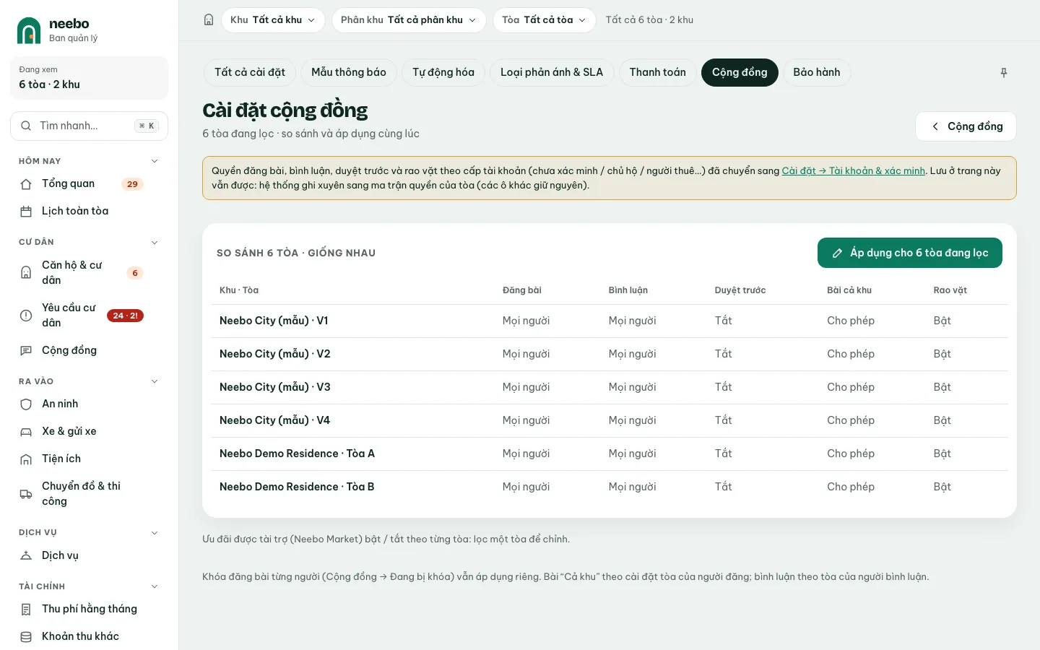Click the Dịch vụ service icon
The width and height of the screenshot is (1040, 650).
pyautogui.click(x=26, y=556)
